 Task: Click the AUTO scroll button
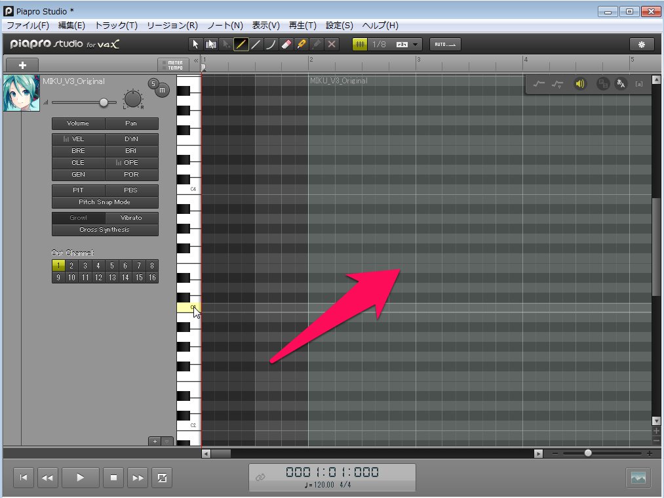[x=445, y=44]
